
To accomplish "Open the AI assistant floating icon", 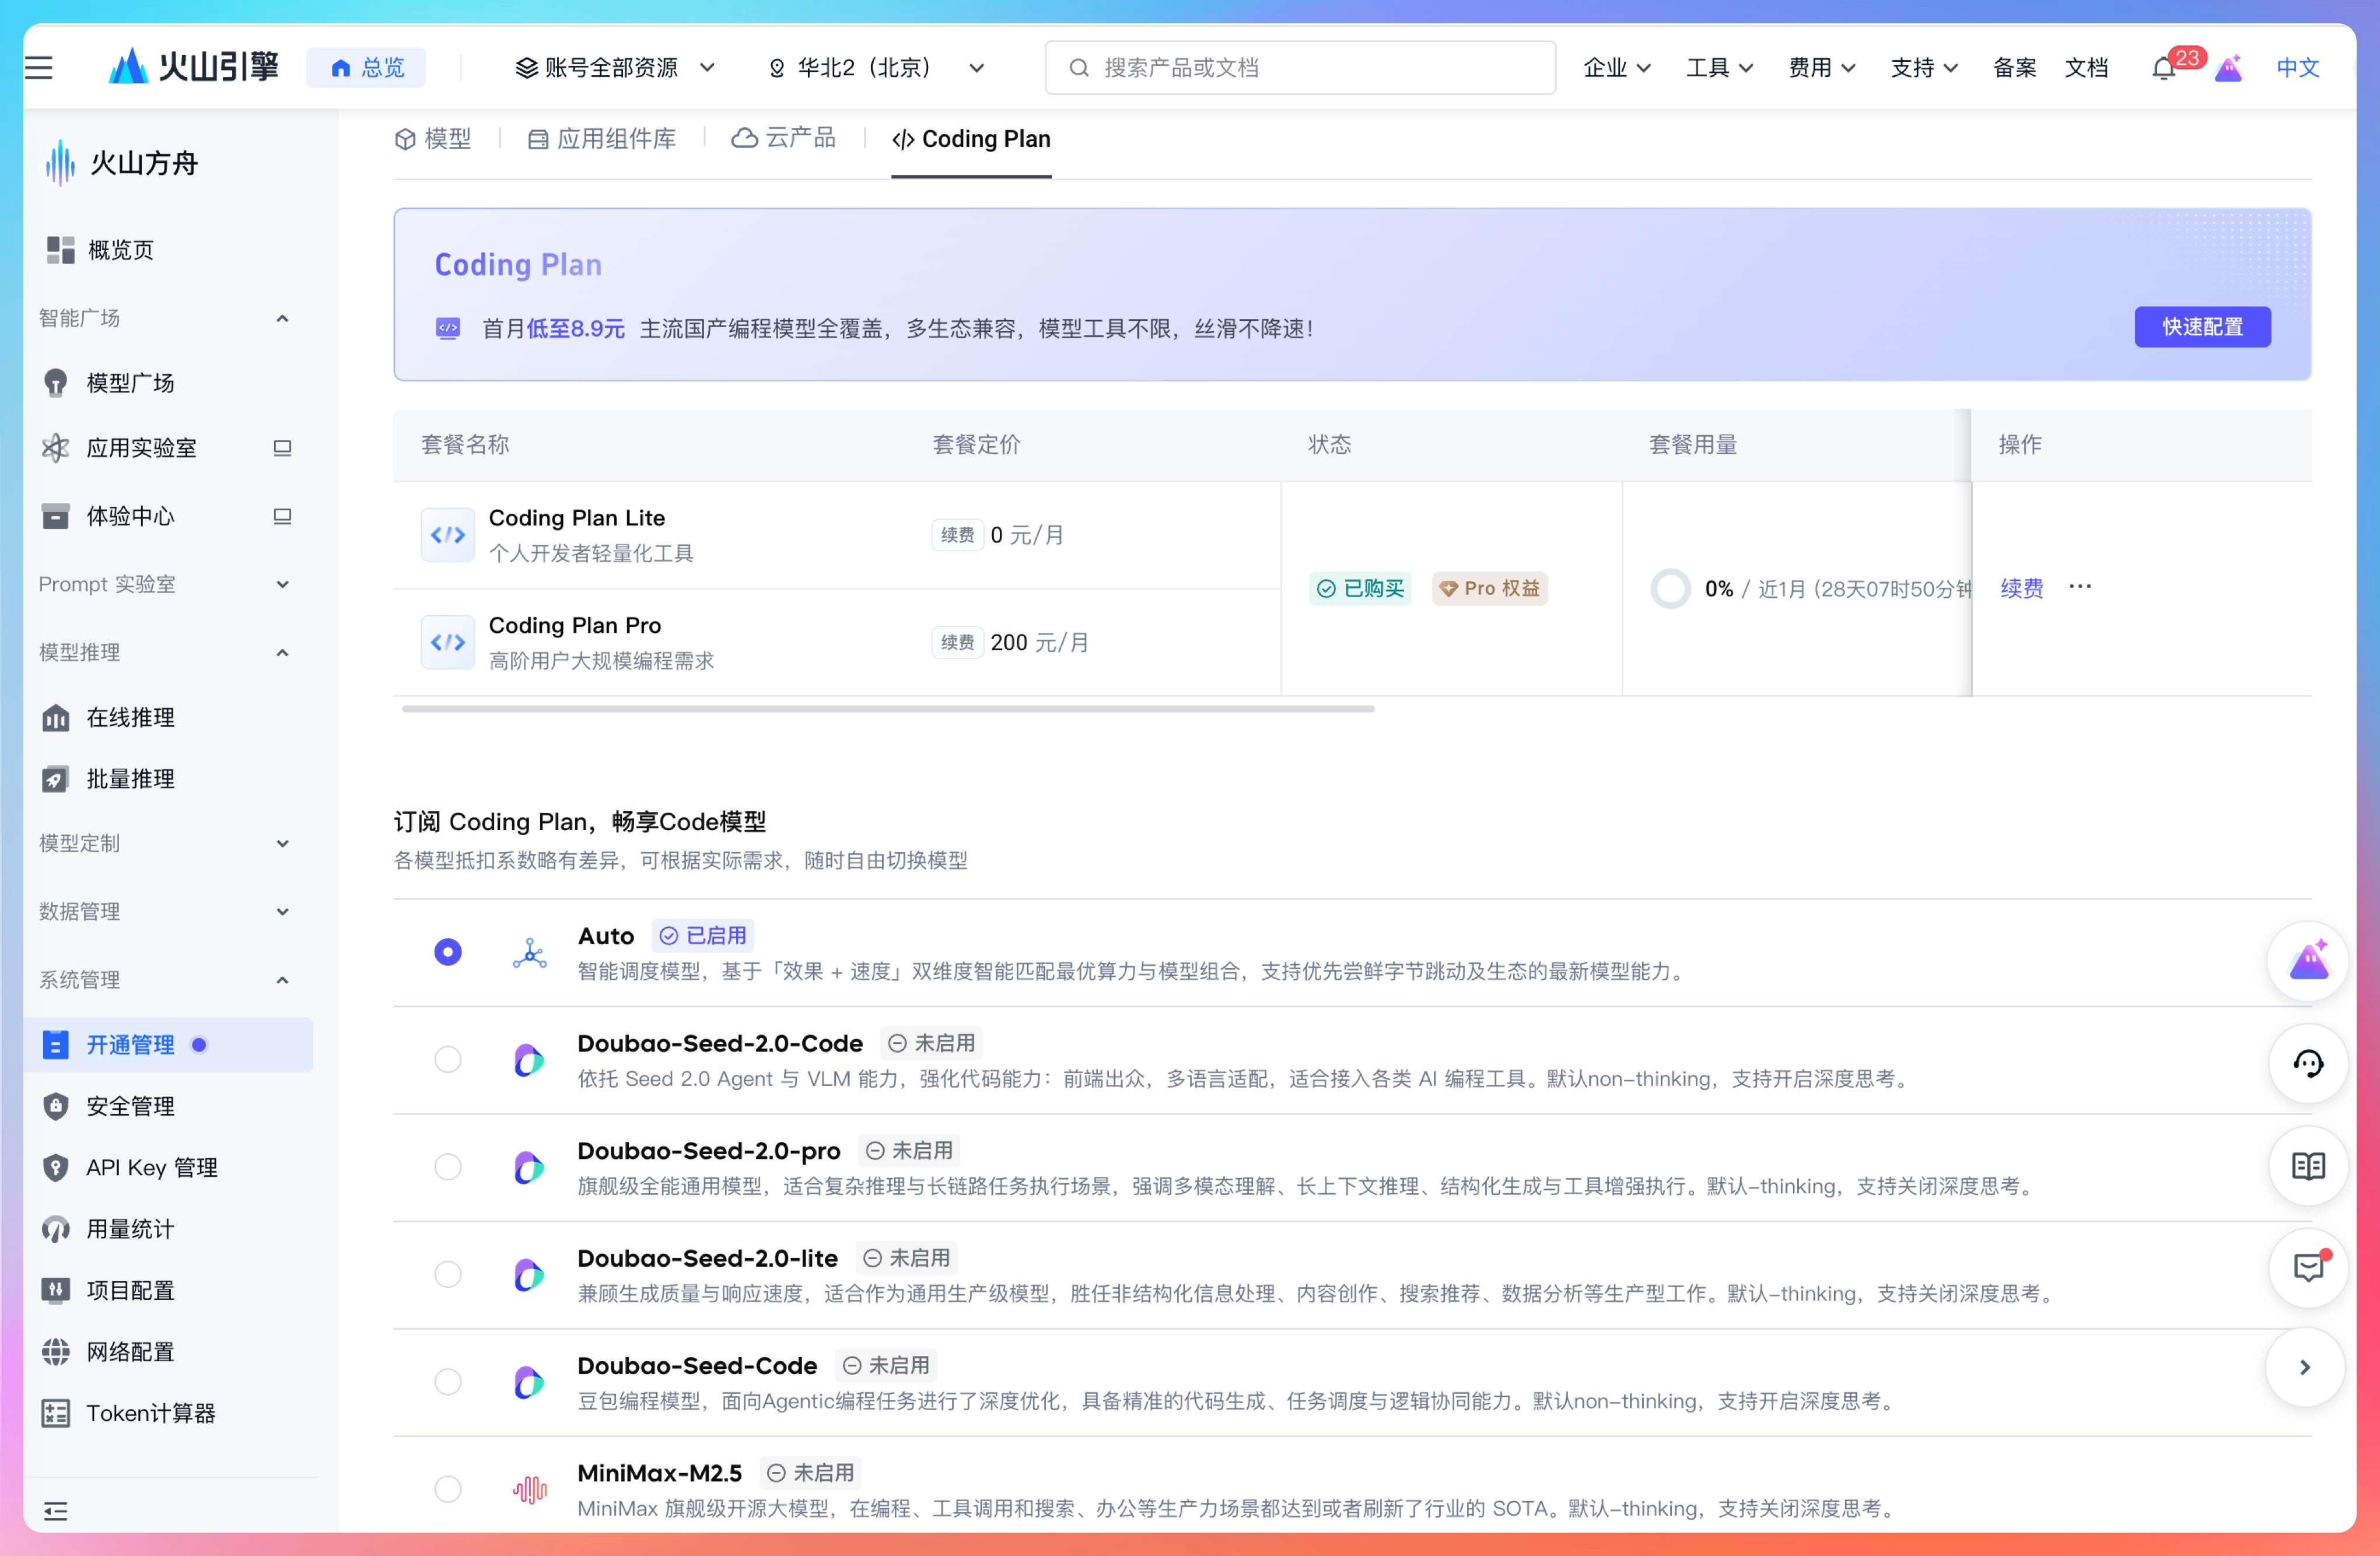I will click(x=2307, y=961).
